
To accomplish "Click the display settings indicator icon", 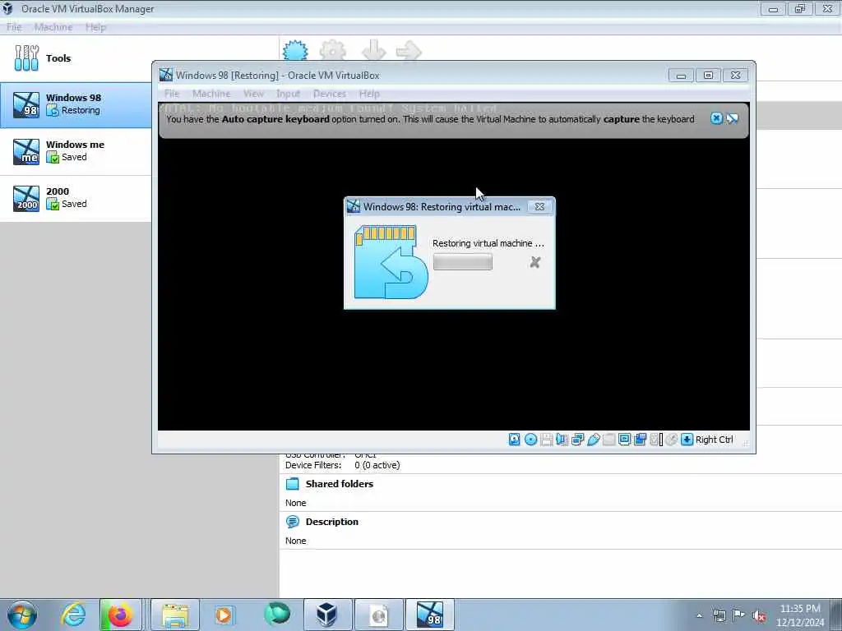I will [x=625, y=440].
